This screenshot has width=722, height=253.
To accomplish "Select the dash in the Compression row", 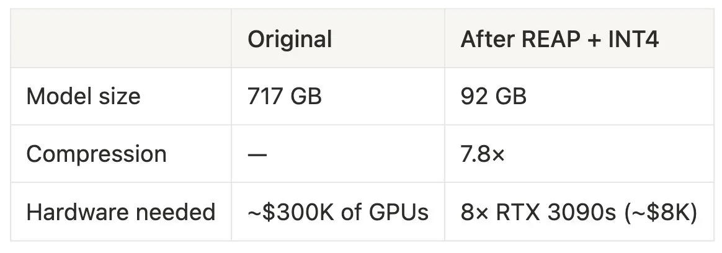I will pos(257,154).
